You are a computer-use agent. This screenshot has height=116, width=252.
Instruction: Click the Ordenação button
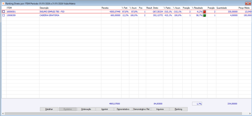click(86, 109)
